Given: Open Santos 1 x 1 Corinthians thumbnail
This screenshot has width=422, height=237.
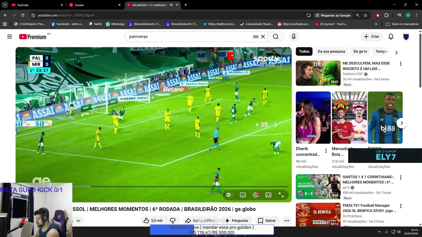Looking at the screenshot, I should pyautogui.click(x=318, y=187).
